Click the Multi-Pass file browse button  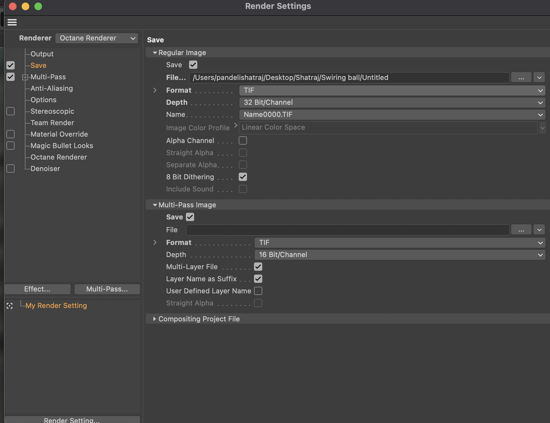coord(521,230)
